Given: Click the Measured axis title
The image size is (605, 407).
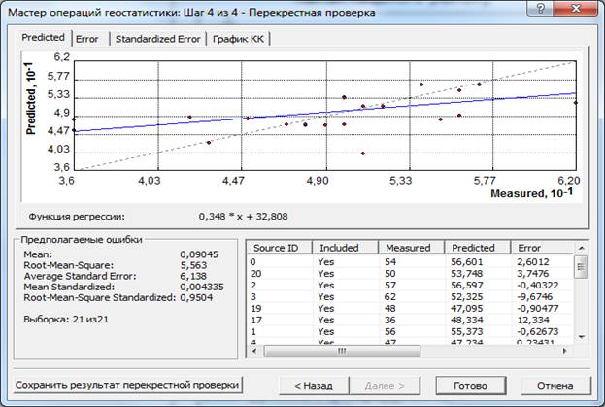Looking at the screenshot, I should pyautogui.click(x=532, y=193).
